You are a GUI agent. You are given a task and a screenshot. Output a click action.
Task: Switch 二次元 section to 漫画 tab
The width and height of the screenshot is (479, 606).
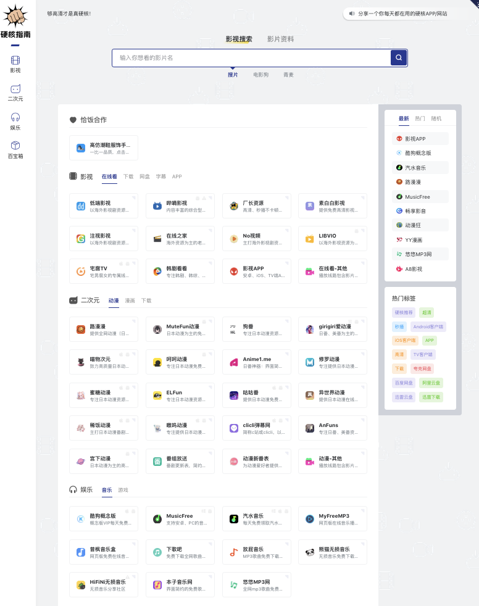[x=130, y=301]
